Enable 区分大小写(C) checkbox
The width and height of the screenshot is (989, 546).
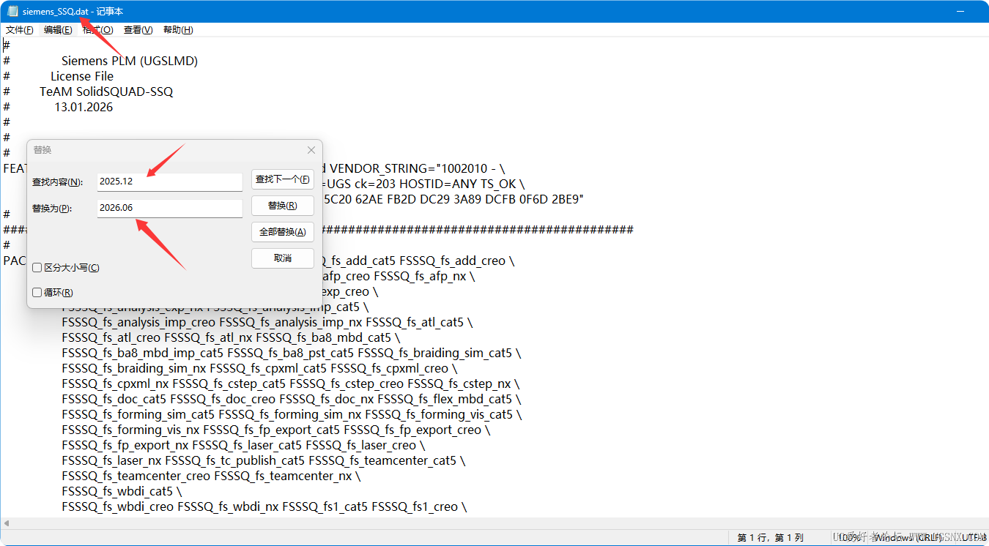(x=37, y=268)
